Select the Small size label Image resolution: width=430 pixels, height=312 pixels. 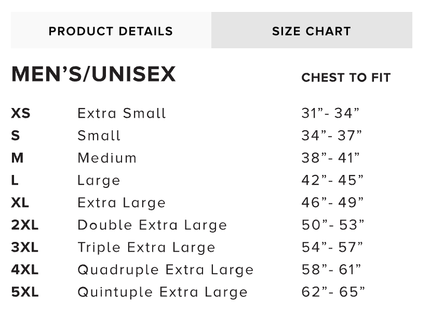point(99,135)
